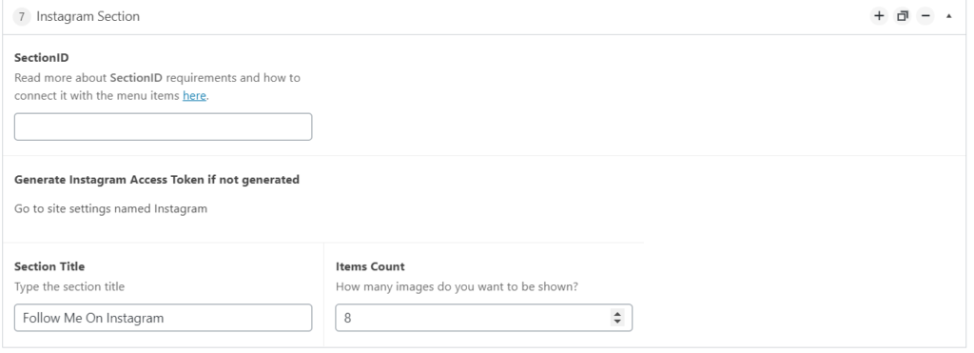Click the Follow Me On Instagram title field
The height and width of the screenshot is (353, 974).
[x=163, y=318]
